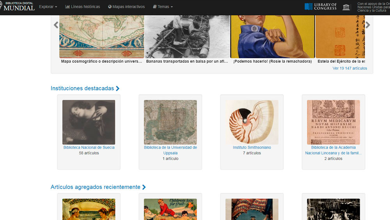Open Líneas históricas in the navbar
The image size is (390, 220).
pos(83,7)
